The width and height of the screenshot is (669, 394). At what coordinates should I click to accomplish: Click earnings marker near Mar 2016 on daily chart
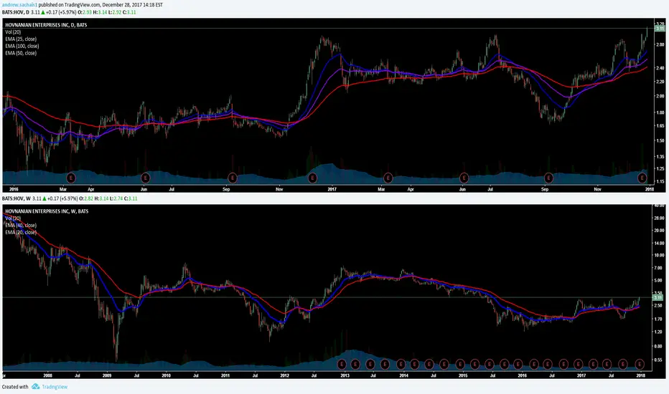[71, 178]
